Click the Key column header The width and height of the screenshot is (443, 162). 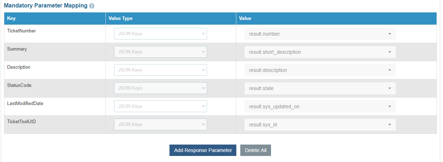click(11, 19)
